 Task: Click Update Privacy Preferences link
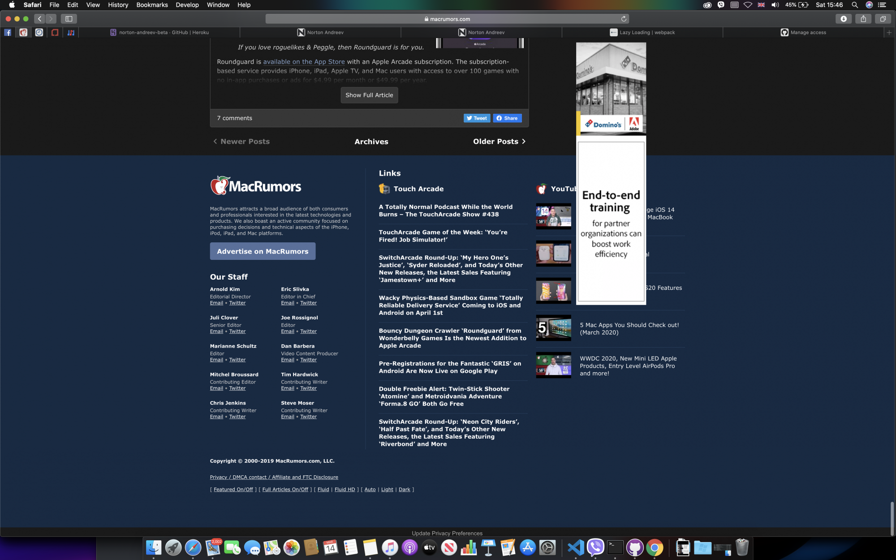[x=447, y=533]
